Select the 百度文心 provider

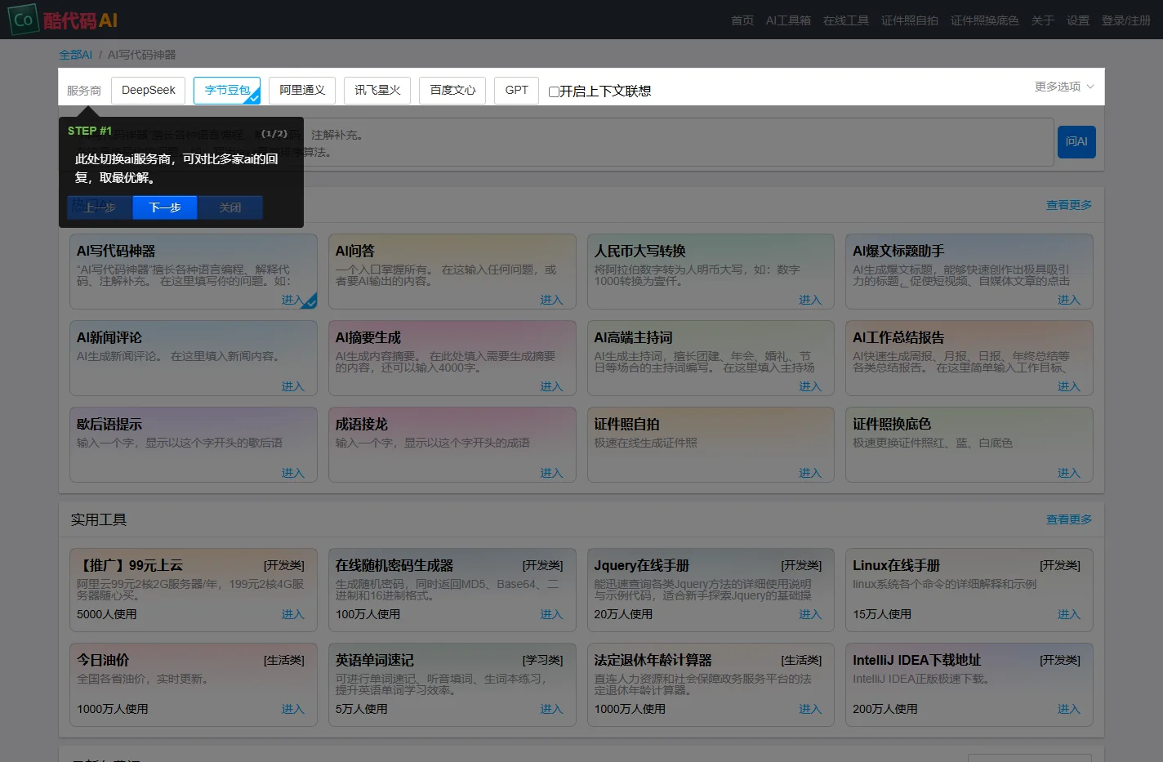(452, 91)
